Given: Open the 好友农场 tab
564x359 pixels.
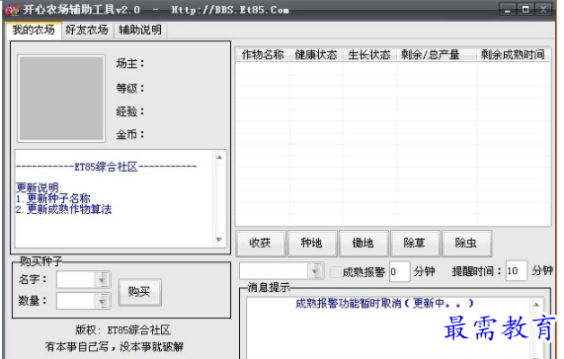Looking at the screenshot, I should (x=87, y=30).
